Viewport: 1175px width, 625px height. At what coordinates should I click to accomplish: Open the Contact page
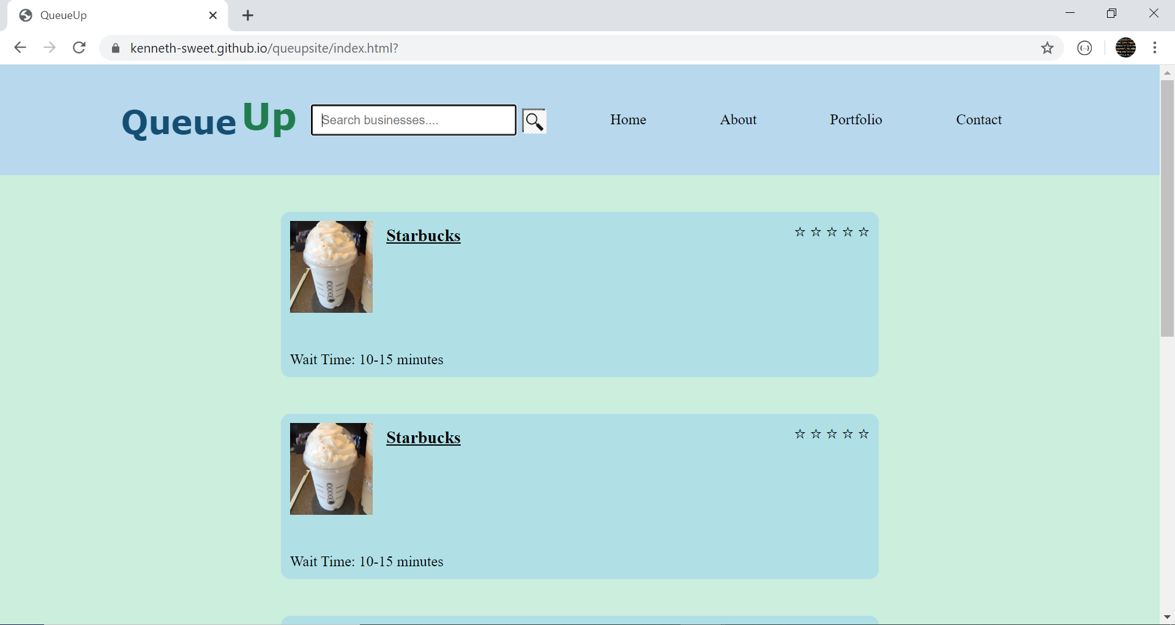point(979,119)
